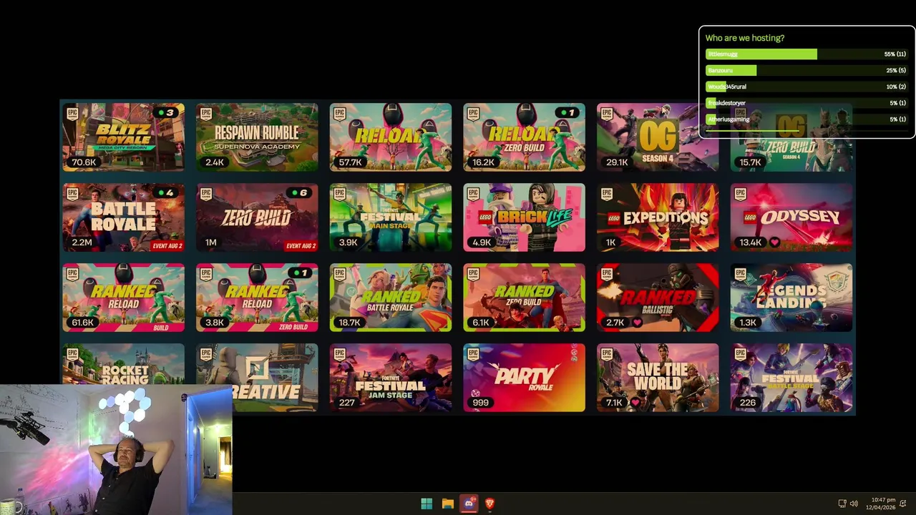The width and height of the screenshot is (916, 515).
Task: Click the friends badge on Blitz Royale
Action: 167,112
